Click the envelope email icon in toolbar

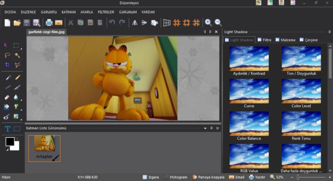58,23
